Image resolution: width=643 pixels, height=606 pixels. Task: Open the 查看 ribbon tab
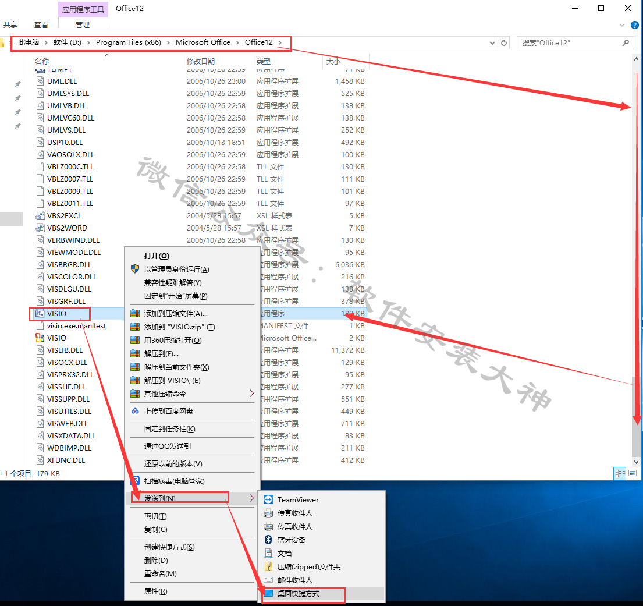coord(41,25)
